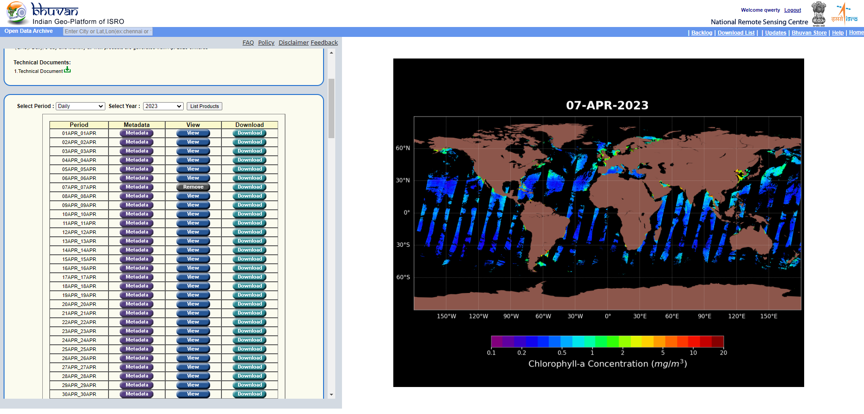Open the FAQ link
Viewport: 864px width, 414px height.
pyautogui.click(x=248, y=43)
